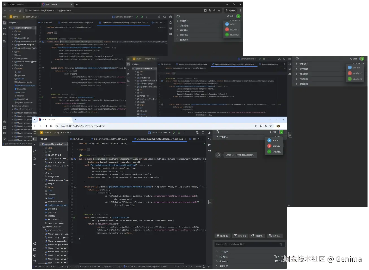Open Terminal tool window in front IDE

click(x=35, y=249)
